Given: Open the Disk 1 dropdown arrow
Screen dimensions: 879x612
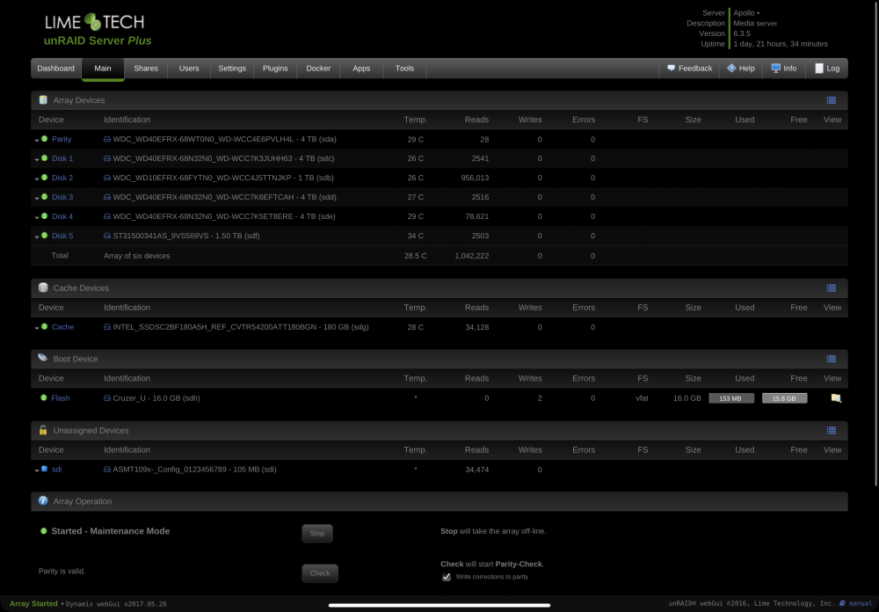Looking at the screenshot, I should (x=37, y=160).
